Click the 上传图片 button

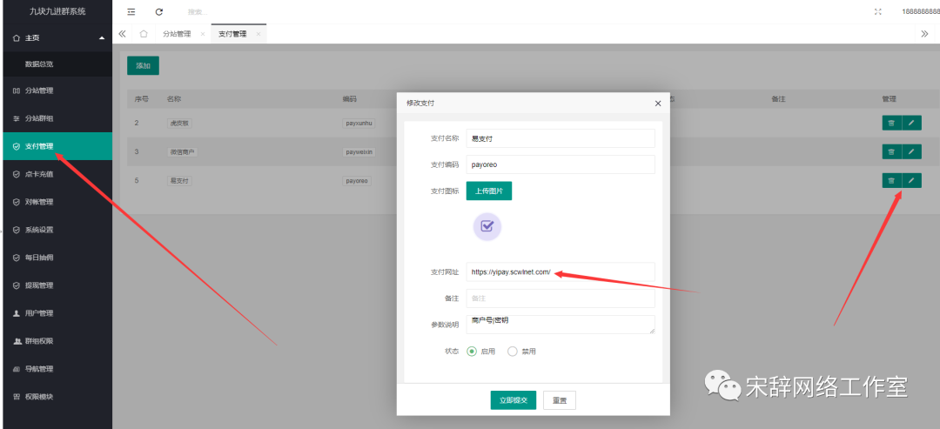click(489, 191)
